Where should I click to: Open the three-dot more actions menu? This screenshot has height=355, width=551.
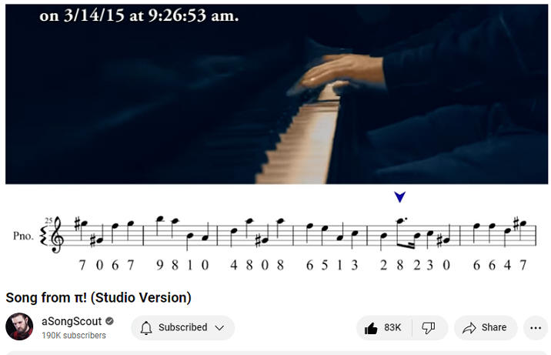coord(536,328)
